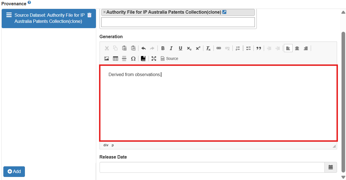Switch editor to Source view
Viewport: 346px width, 180px height.
170,59
